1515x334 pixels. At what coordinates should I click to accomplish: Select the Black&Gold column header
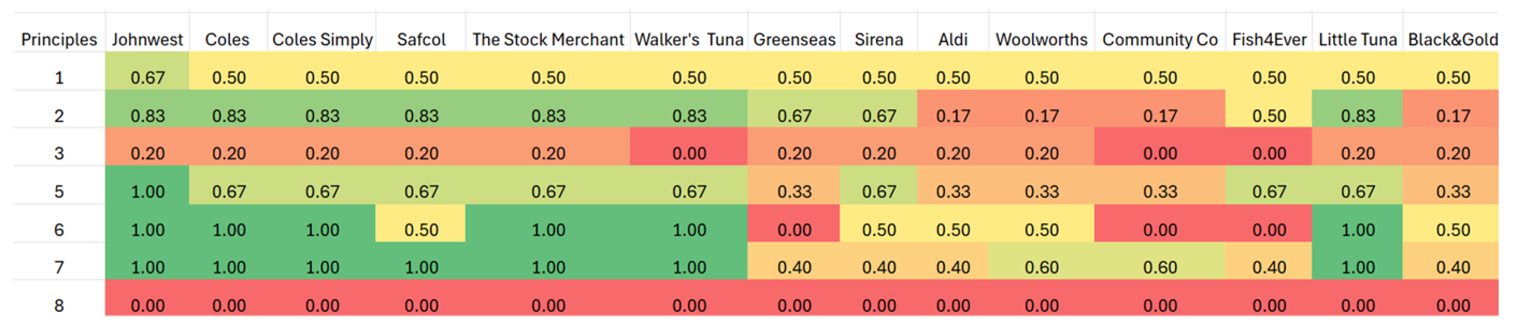tap(1453, 39)
